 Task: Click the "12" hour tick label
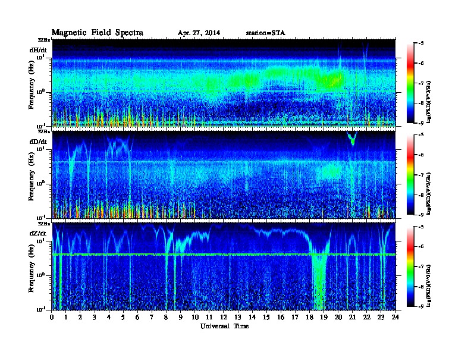224,317
